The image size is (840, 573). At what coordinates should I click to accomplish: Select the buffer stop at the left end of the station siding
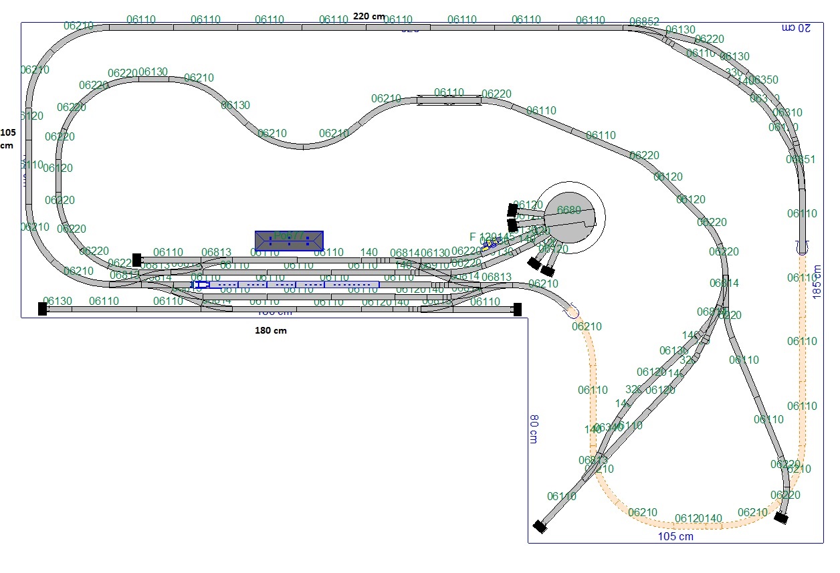[136, 260]
